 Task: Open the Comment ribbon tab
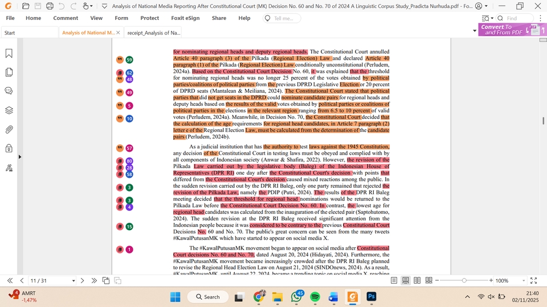[x=66, y=18]
